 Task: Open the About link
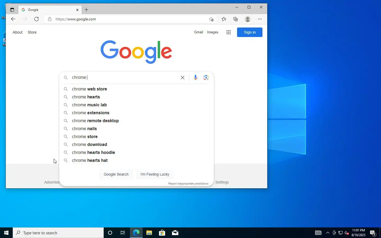(x=17, y=32)
